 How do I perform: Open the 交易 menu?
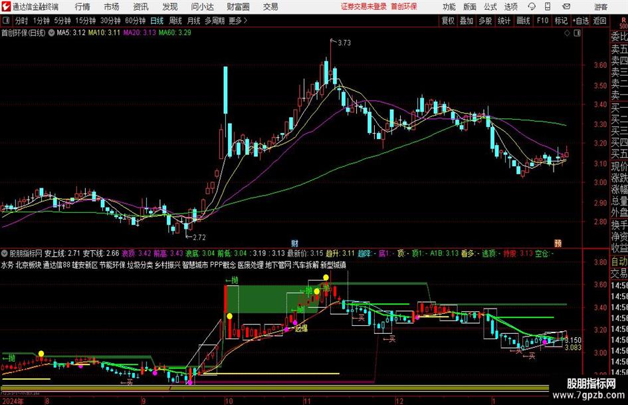point(270,7)
